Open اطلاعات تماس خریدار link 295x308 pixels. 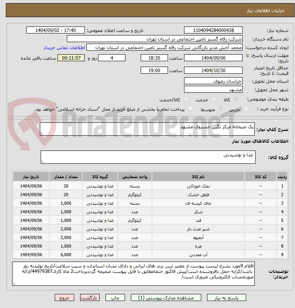pyautogui.click(x=64, y=48)
